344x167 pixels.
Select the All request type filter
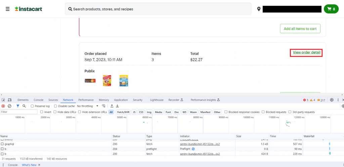[x=111, y=112]
